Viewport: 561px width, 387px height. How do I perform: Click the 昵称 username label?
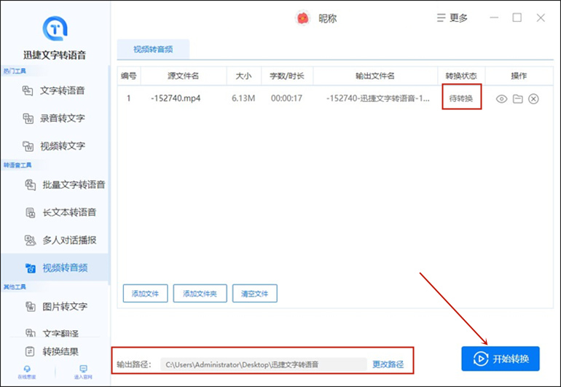(x=328, y=18)
